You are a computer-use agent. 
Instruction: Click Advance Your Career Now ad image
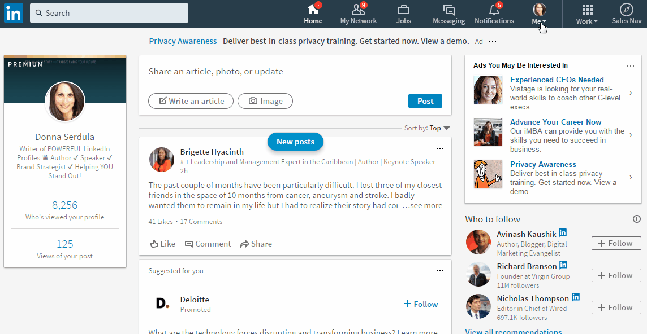[x=488, y=132]
